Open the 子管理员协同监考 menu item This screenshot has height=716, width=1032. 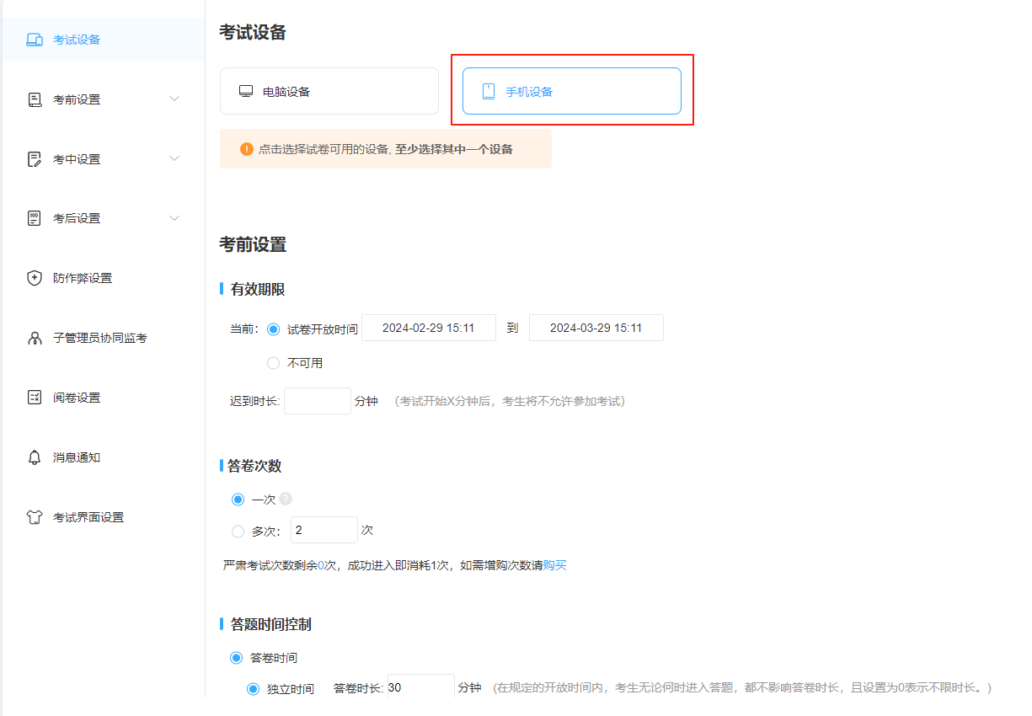103,338
